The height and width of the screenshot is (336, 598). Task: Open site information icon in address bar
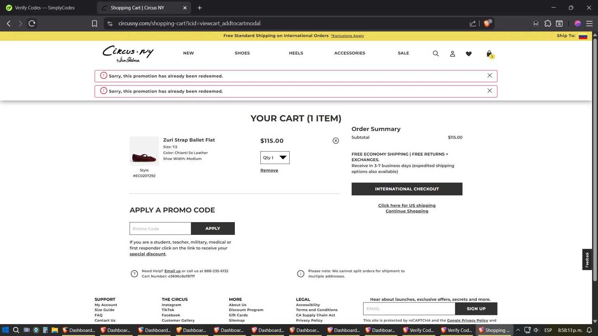pyautogui.click(x=110, y=23)
